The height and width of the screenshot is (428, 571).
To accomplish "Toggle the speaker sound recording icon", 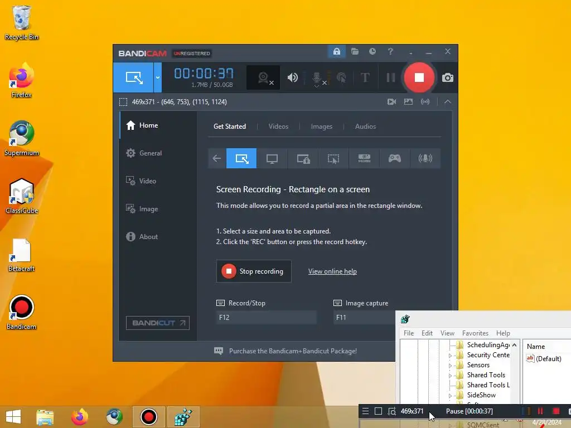I will [292, 77].
